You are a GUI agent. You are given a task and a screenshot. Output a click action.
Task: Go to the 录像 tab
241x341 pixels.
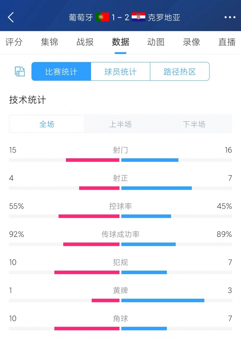[192, 42]
